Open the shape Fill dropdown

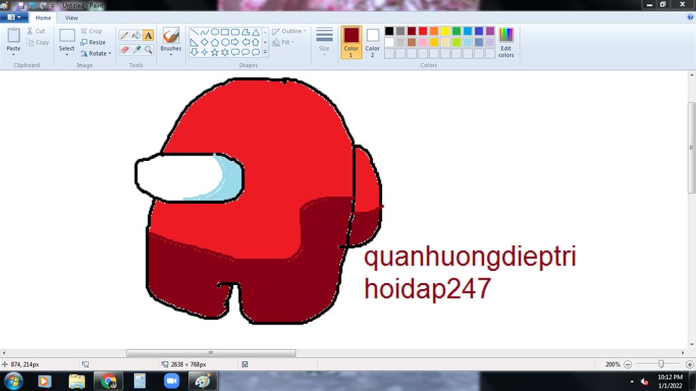click(283, 42)
